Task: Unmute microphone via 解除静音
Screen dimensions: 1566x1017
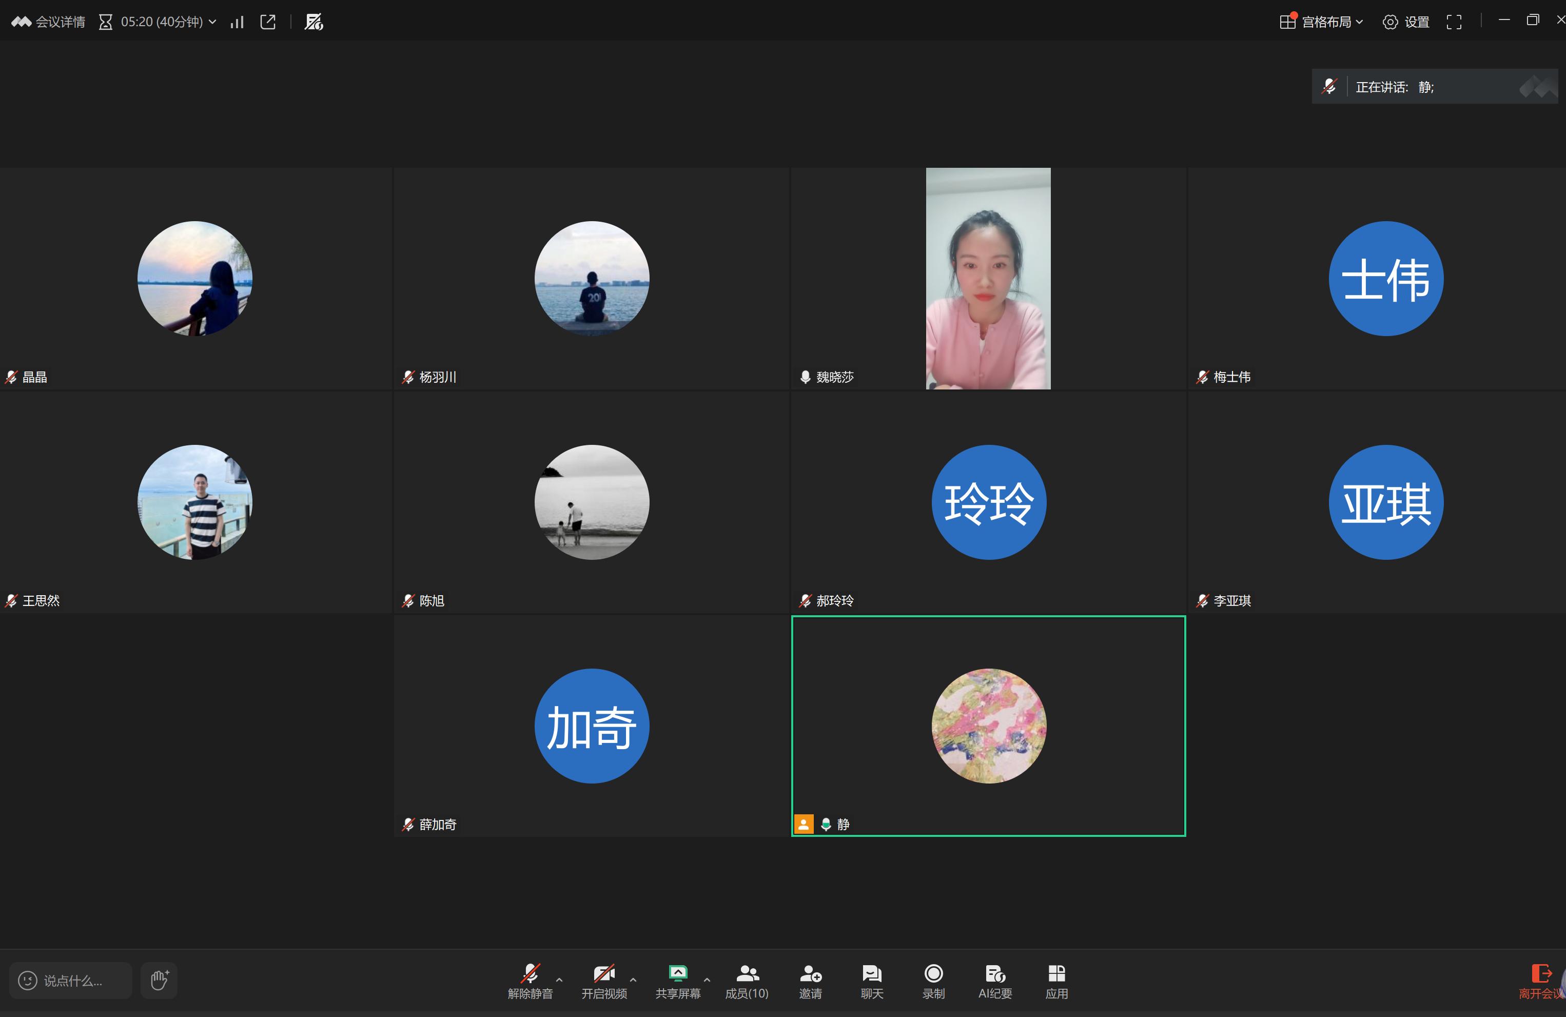Action: coord(530,981)
